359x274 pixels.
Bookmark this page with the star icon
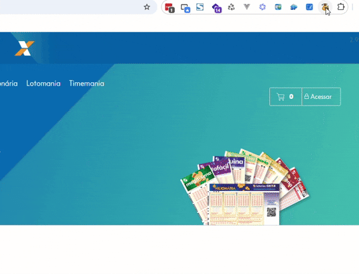pos(147,7)
